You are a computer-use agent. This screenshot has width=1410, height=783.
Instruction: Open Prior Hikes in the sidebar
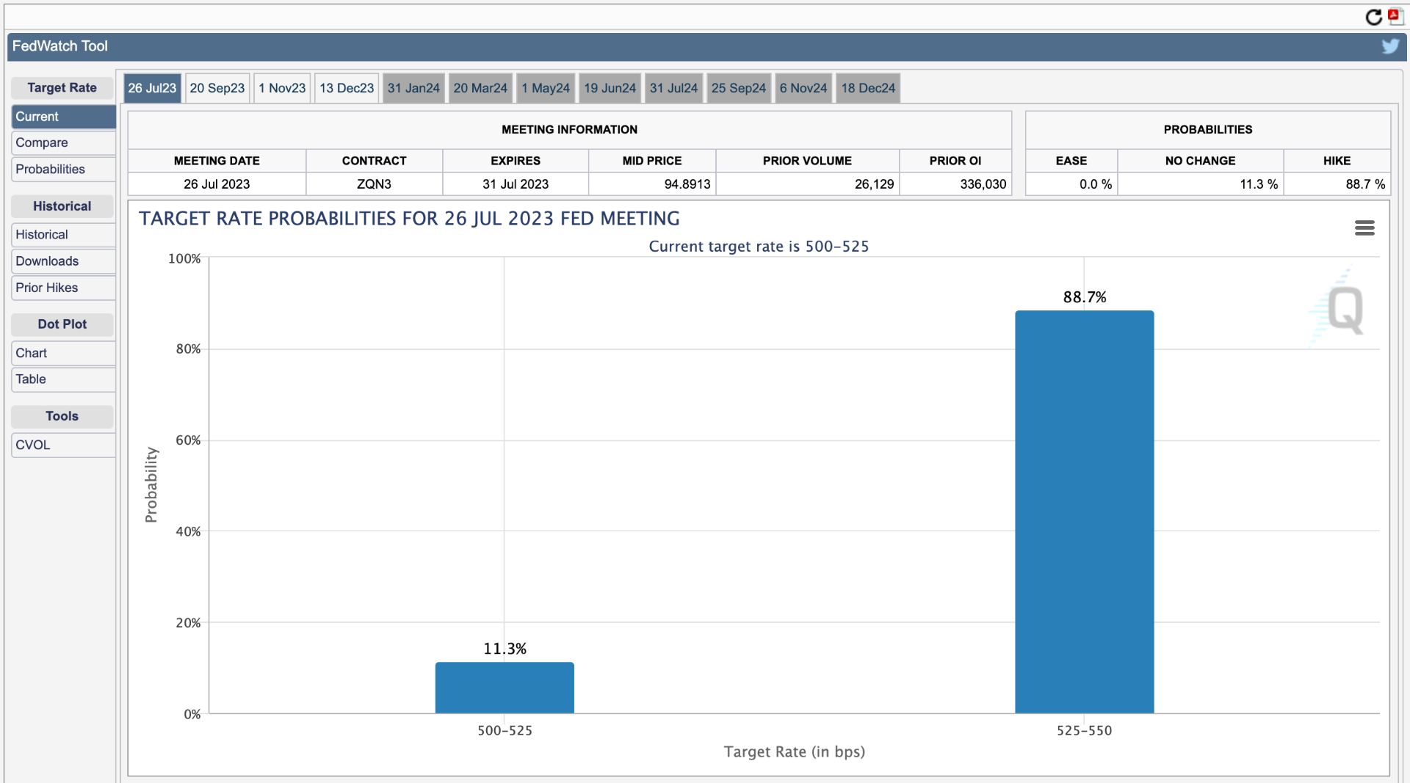(x=63, y=288)
